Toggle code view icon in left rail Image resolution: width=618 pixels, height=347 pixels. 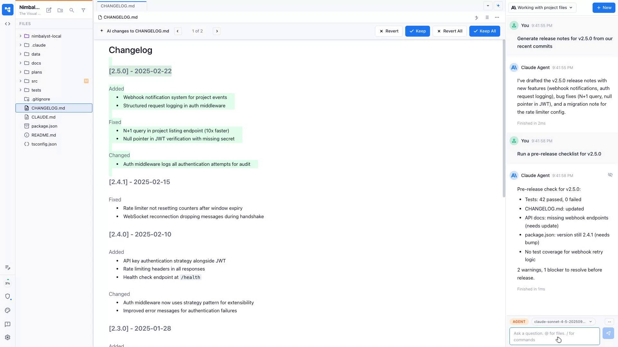(8, 24)
